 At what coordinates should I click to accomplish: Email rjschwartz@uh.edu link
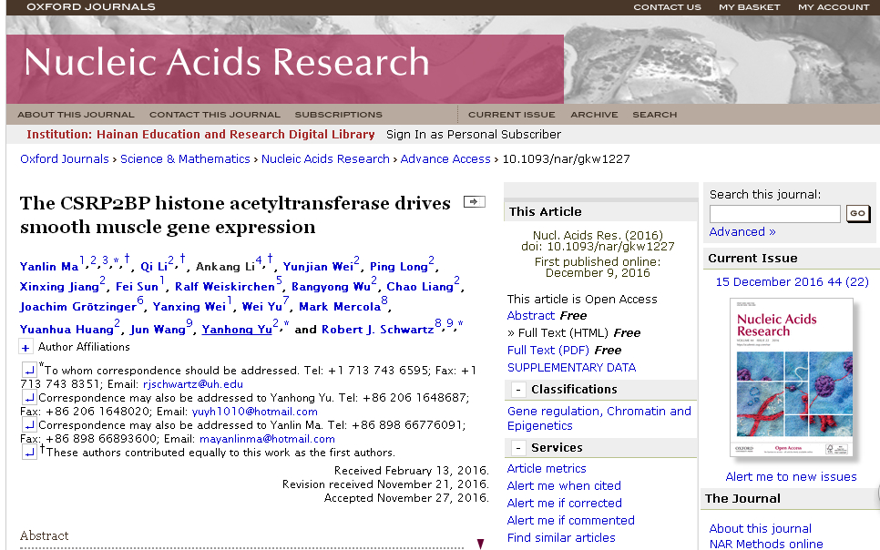pos(200,384)
